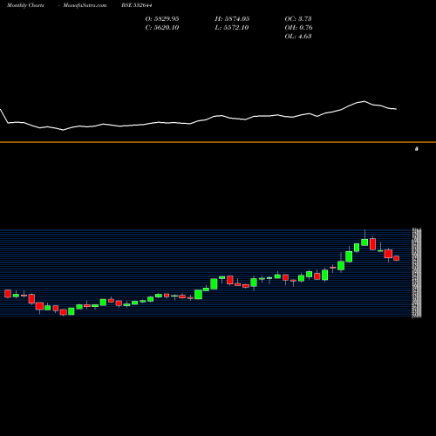Click the first red candle at the chart's left edge
The height and width of the screenshot is (436, 436).
pyautogui.click(x=8, y=294)
